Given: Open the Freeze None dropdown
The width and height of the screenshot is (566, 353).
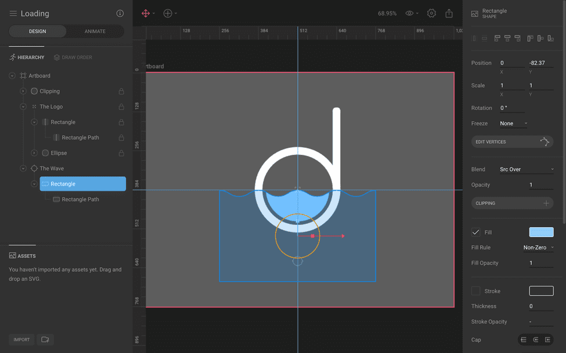Looking at the screenshot, I should [514, 123].
